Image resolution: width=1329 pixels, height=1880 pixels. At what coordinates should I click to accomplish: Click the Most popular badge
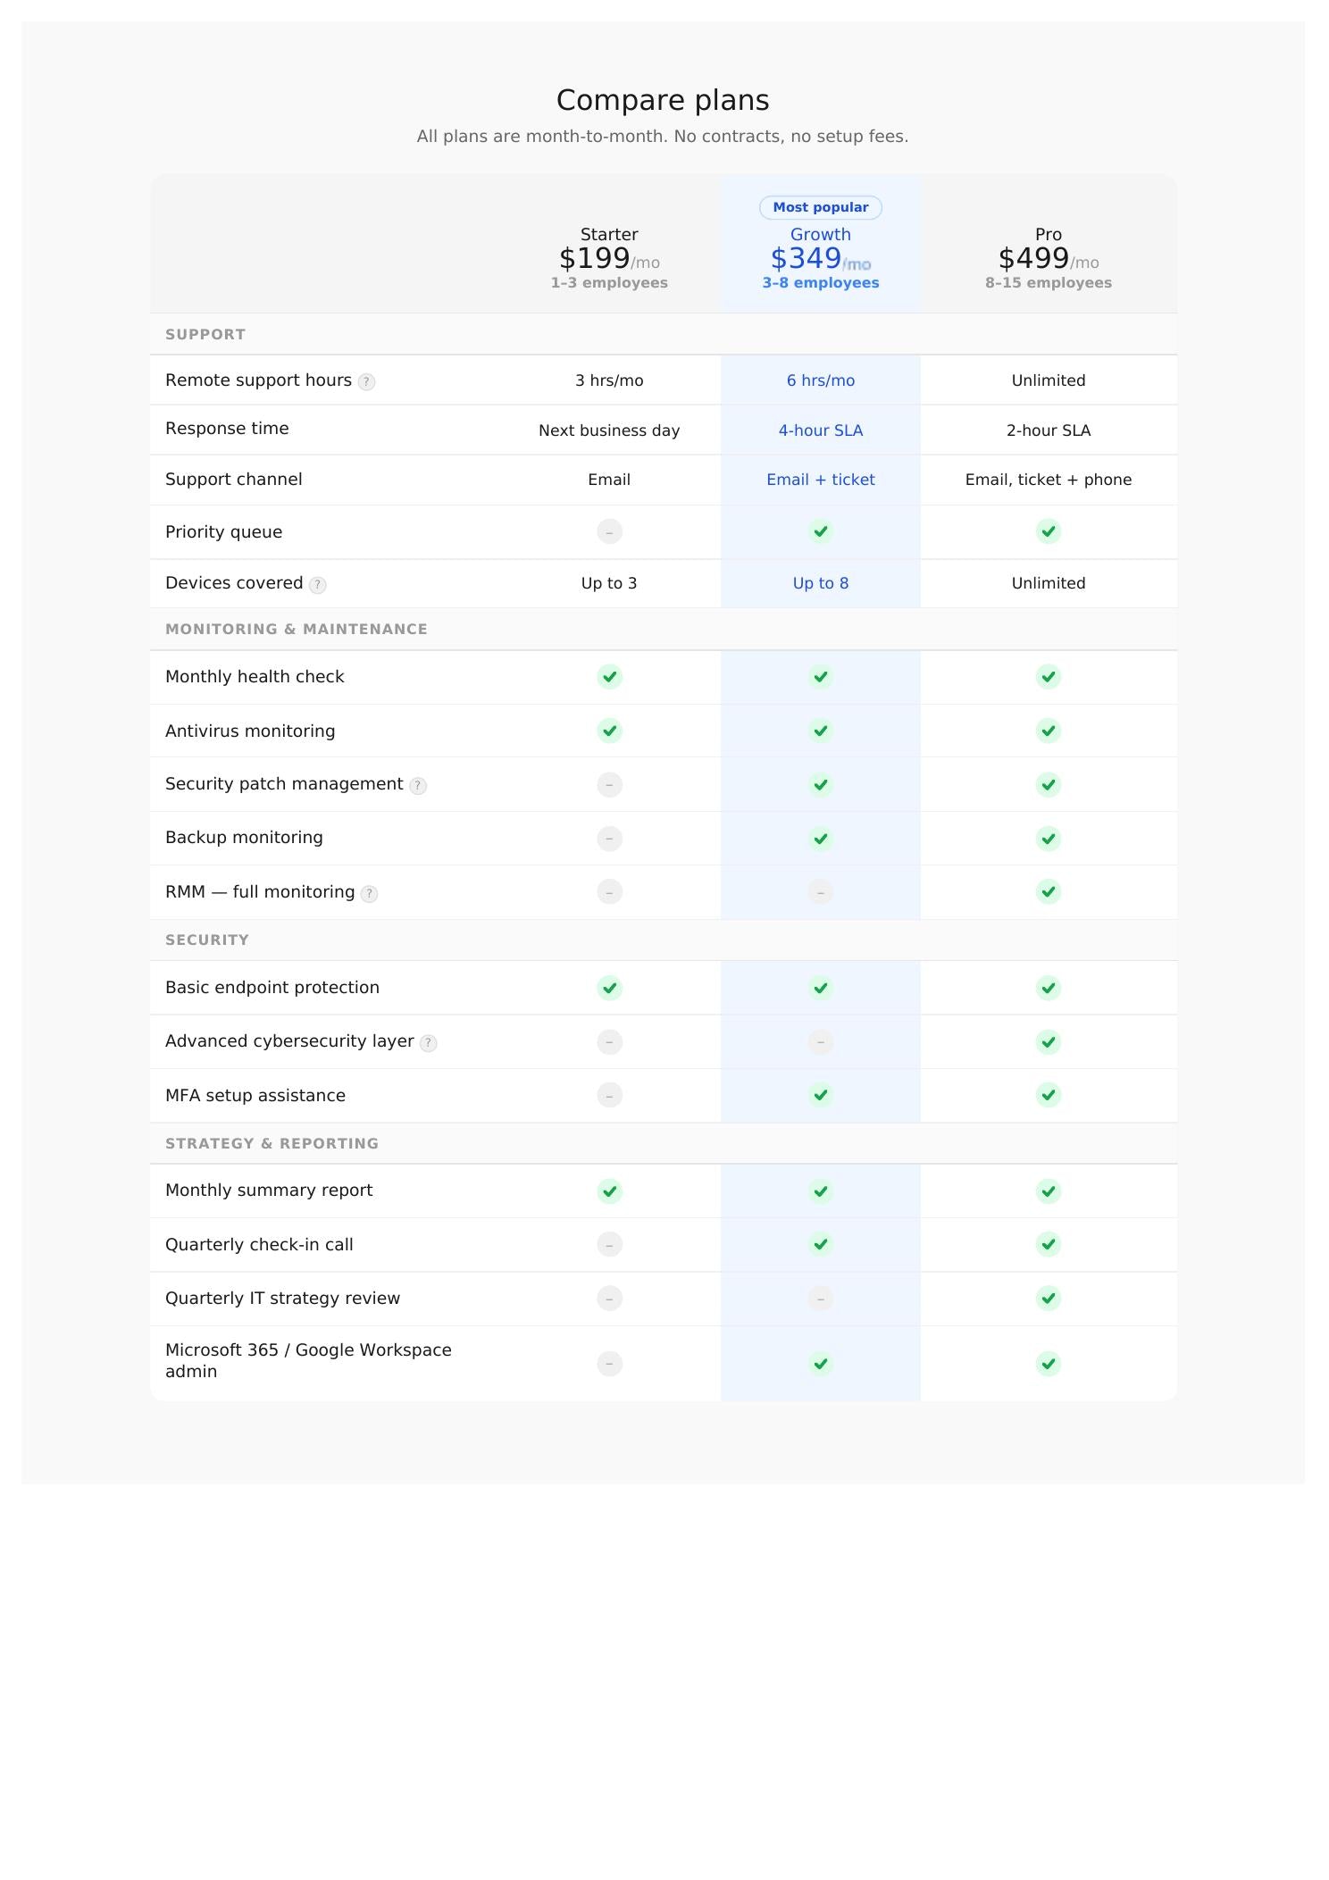click(x=820, y=207)
